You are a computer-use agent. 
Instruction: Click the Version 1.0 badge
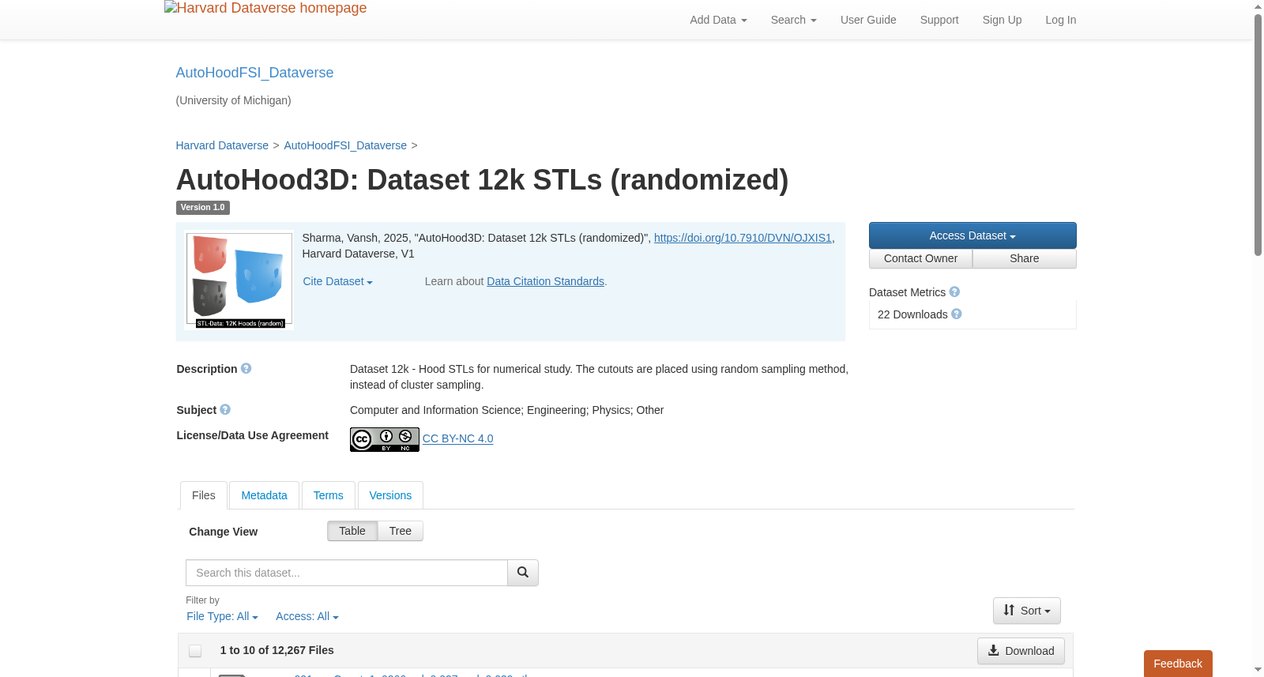pyautogui.click(x=203, y=208)
